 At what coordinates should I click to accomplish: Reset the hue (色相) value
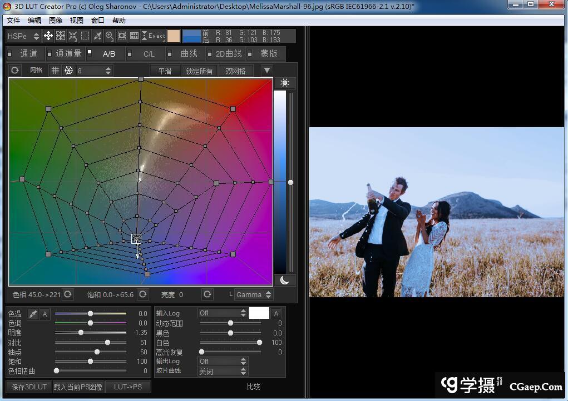[68, 294]
